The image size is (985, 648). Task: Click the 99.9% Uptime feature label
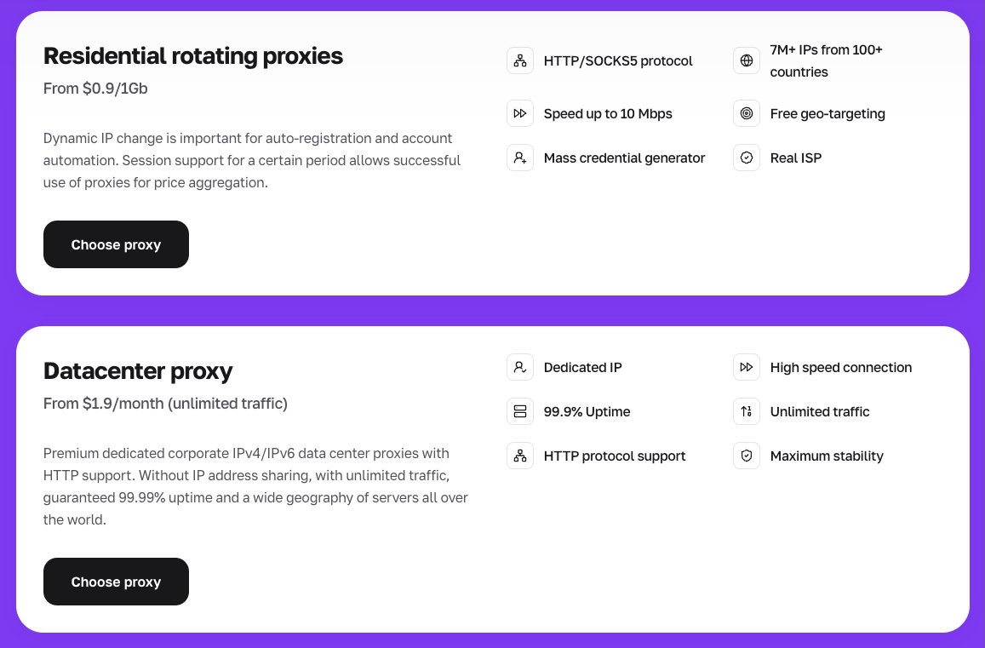[587, 411]
